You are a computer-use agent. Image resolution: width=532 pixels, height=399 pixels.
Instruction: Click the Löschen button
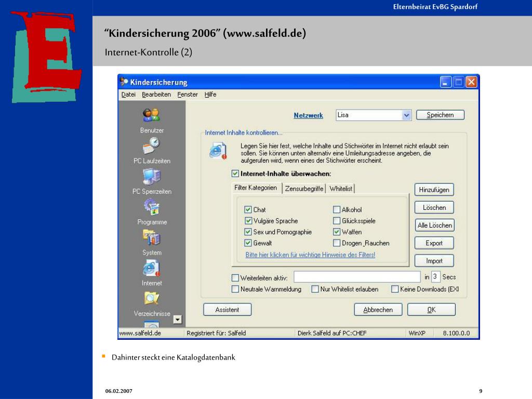coord(434,208)
